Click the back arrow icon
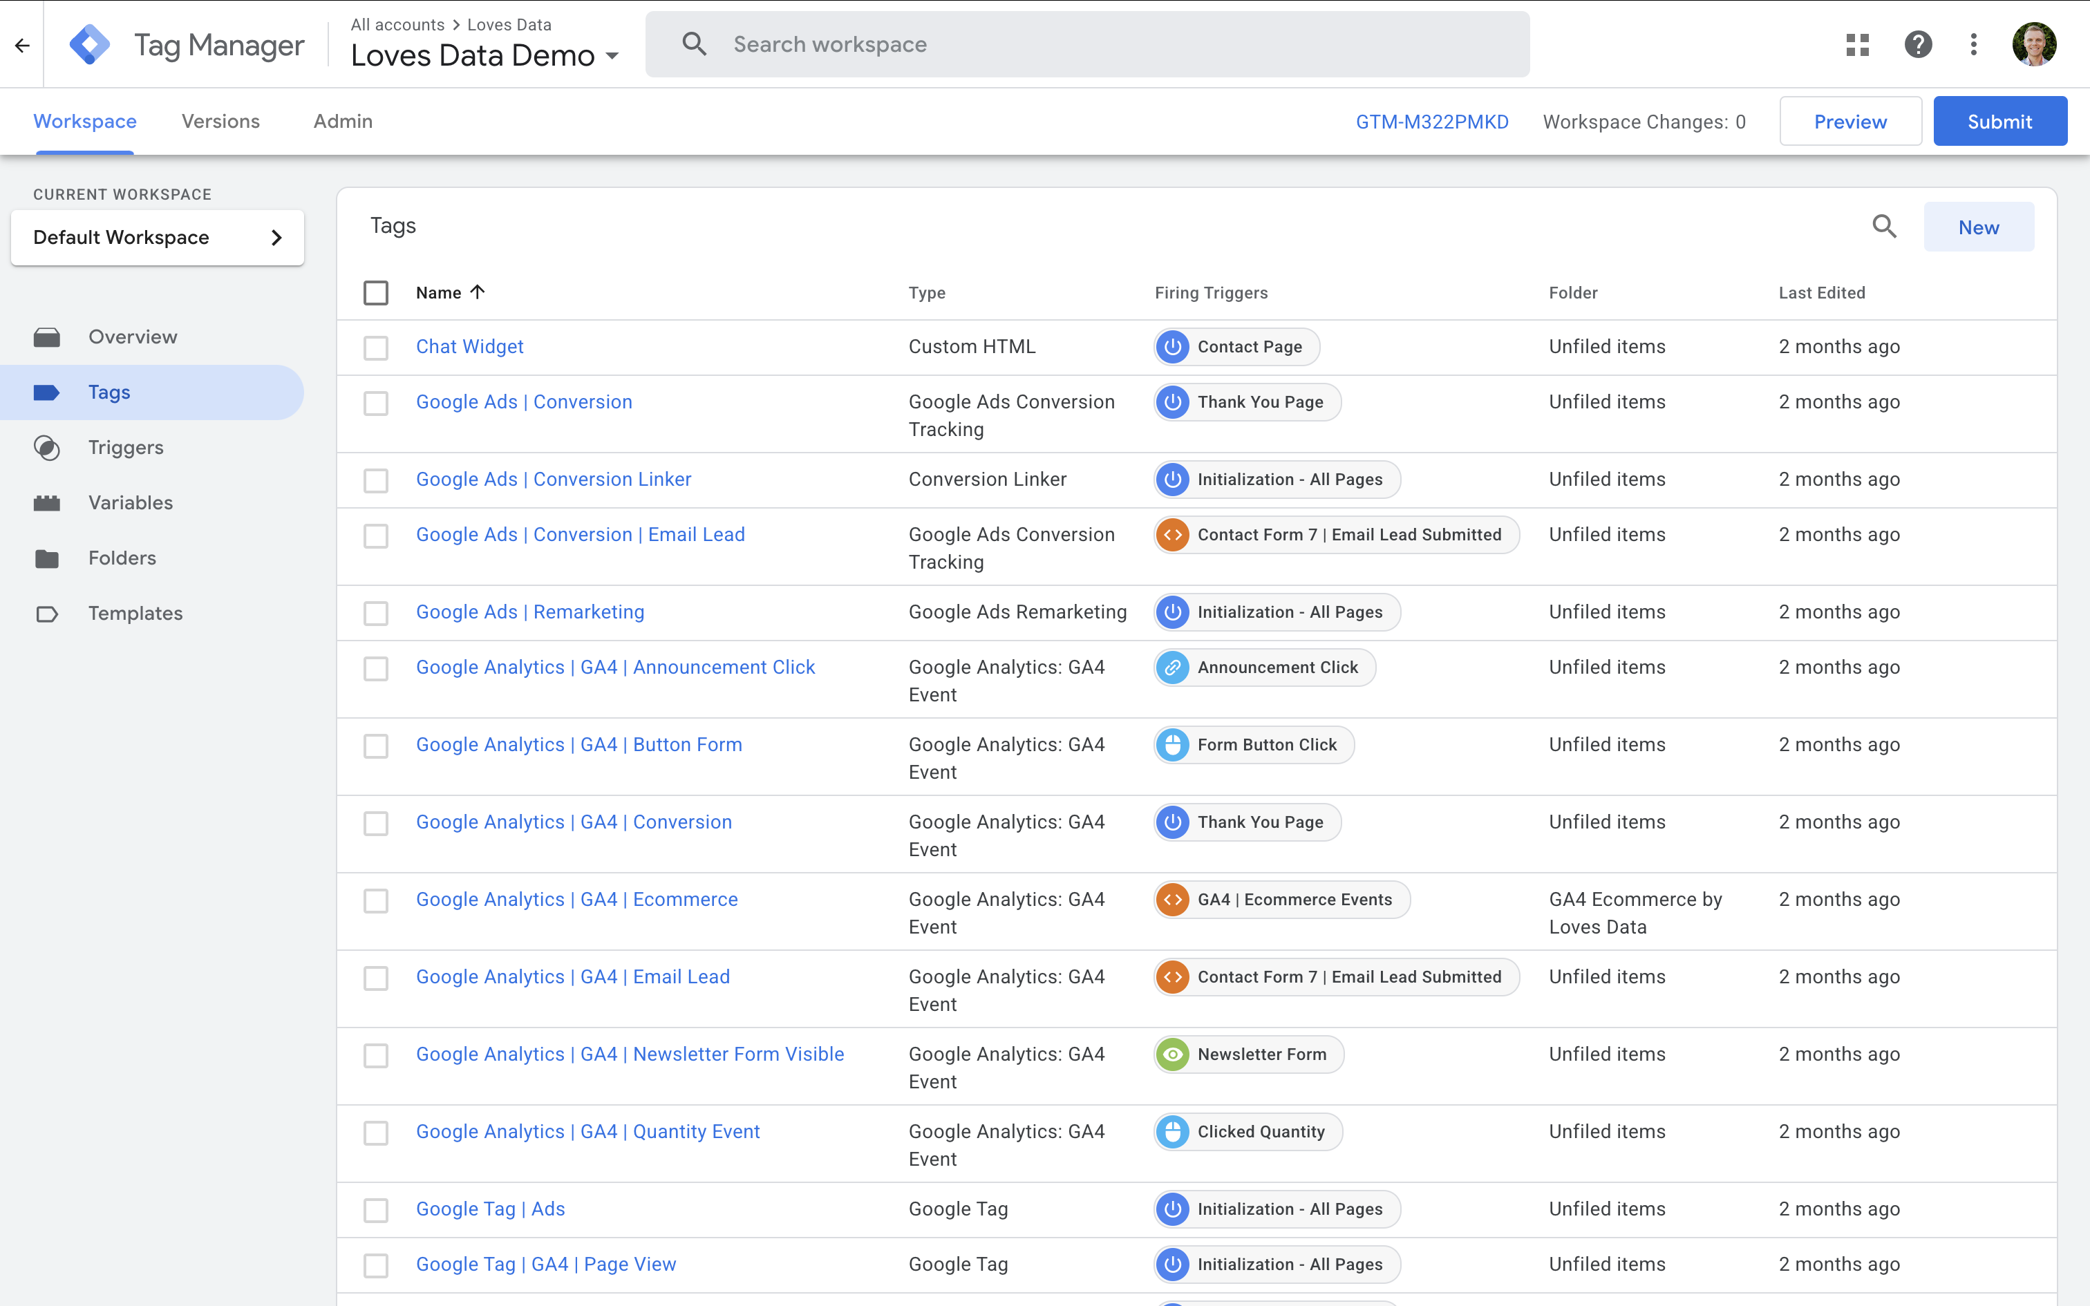2090x1306 pixels. [22, 45]
